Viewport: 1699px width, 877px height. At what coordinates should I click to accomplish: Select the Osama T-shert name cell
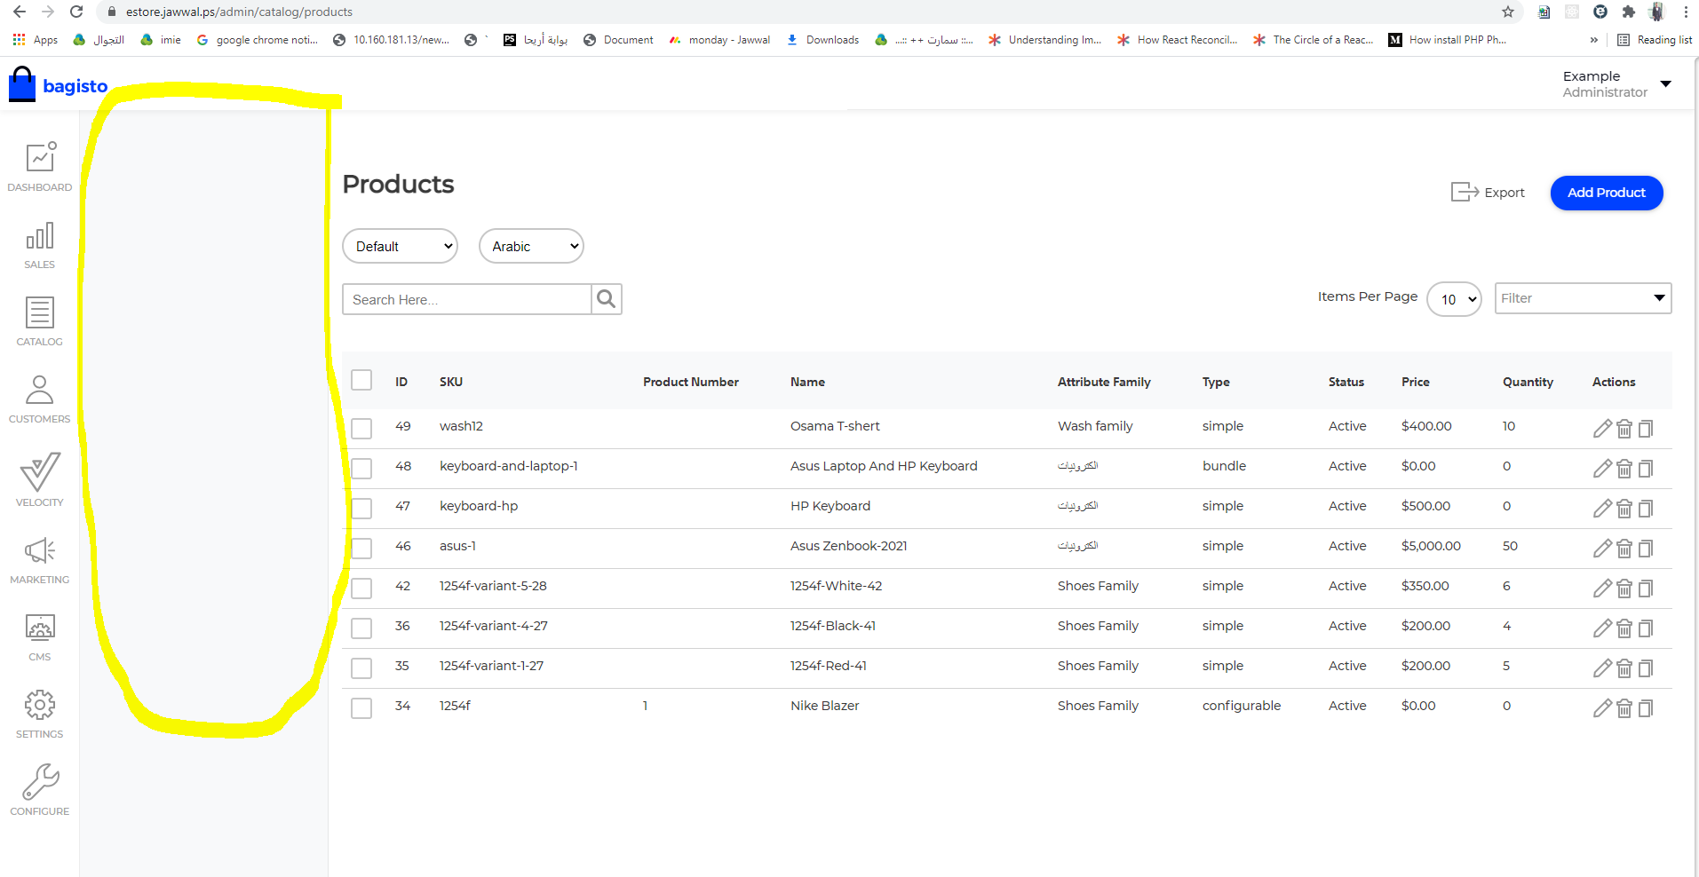click(x=835, y=426)
